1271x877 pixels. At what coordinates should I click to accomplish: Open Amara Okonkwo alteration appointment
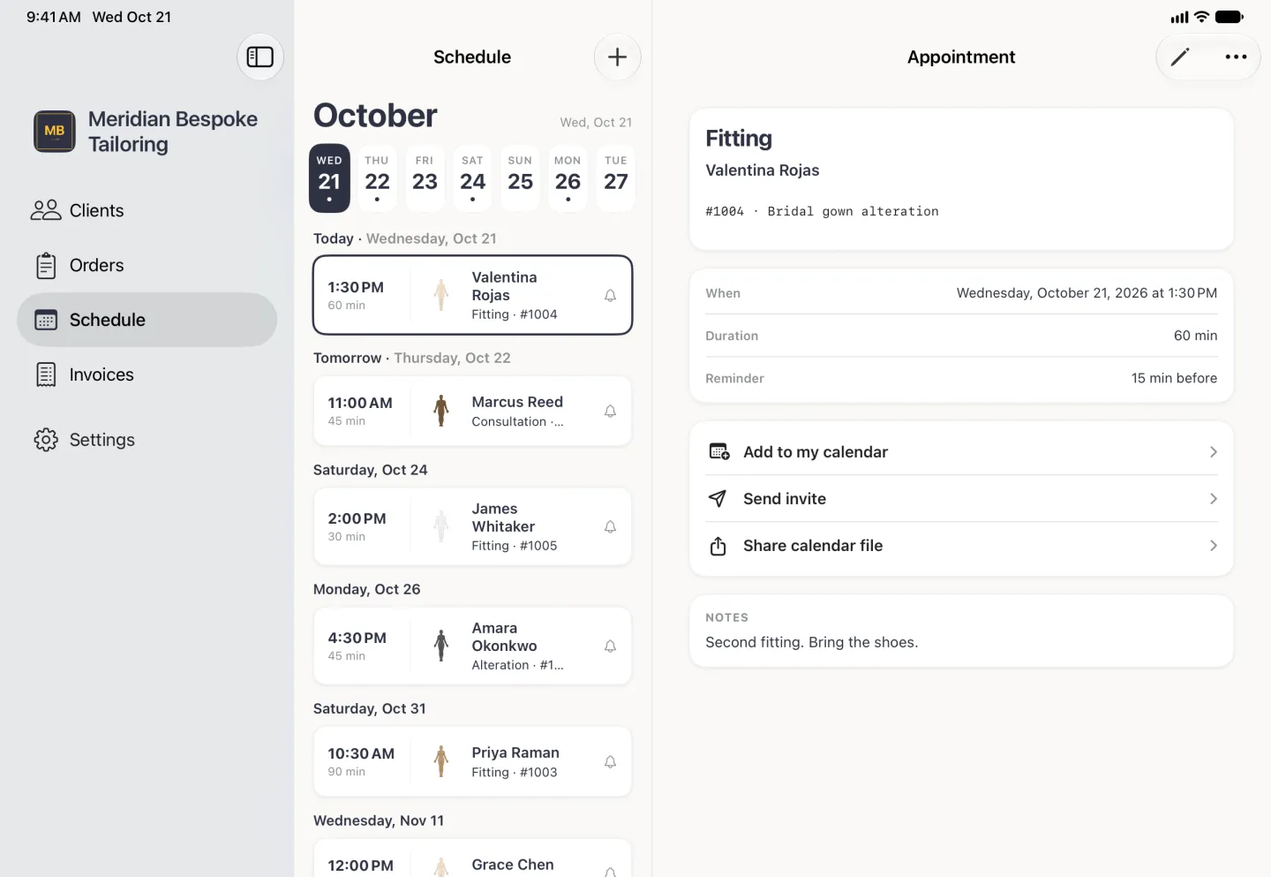[473, 646]
